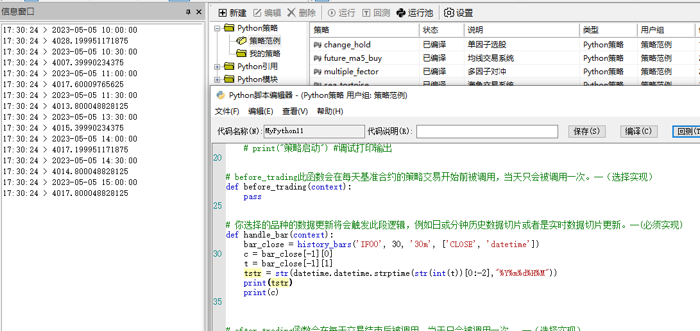
Task: Sort by the 类型 column header
Action: [x=608, y=30]
